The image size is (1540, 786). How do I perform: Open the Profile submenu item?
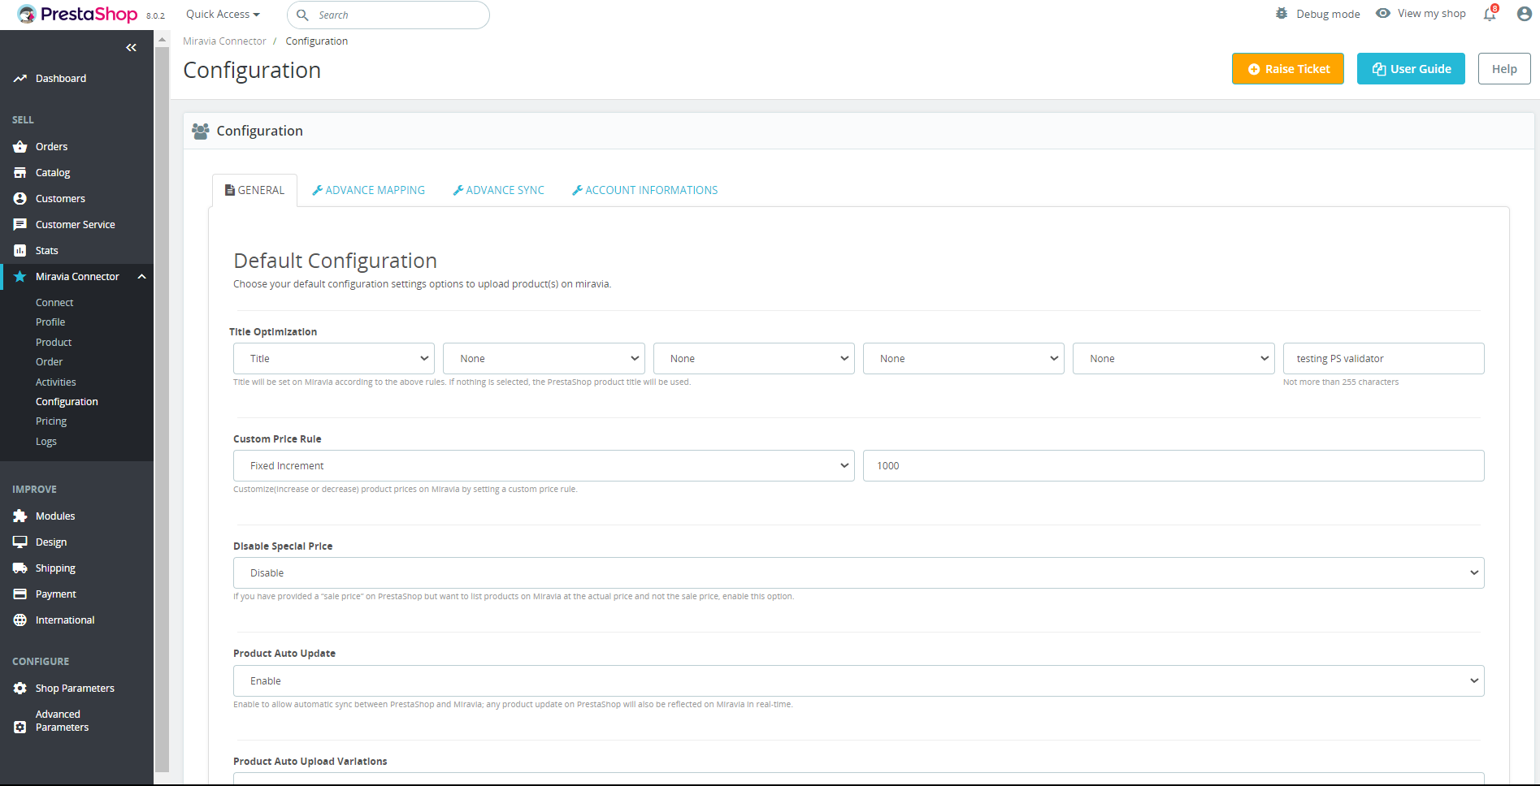click(50, 322)
